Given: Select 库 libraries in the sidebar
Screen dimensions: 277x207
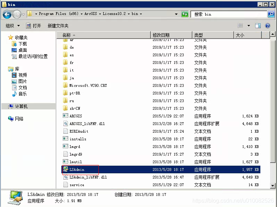Looking at the screenshot, I should [14, 69].
